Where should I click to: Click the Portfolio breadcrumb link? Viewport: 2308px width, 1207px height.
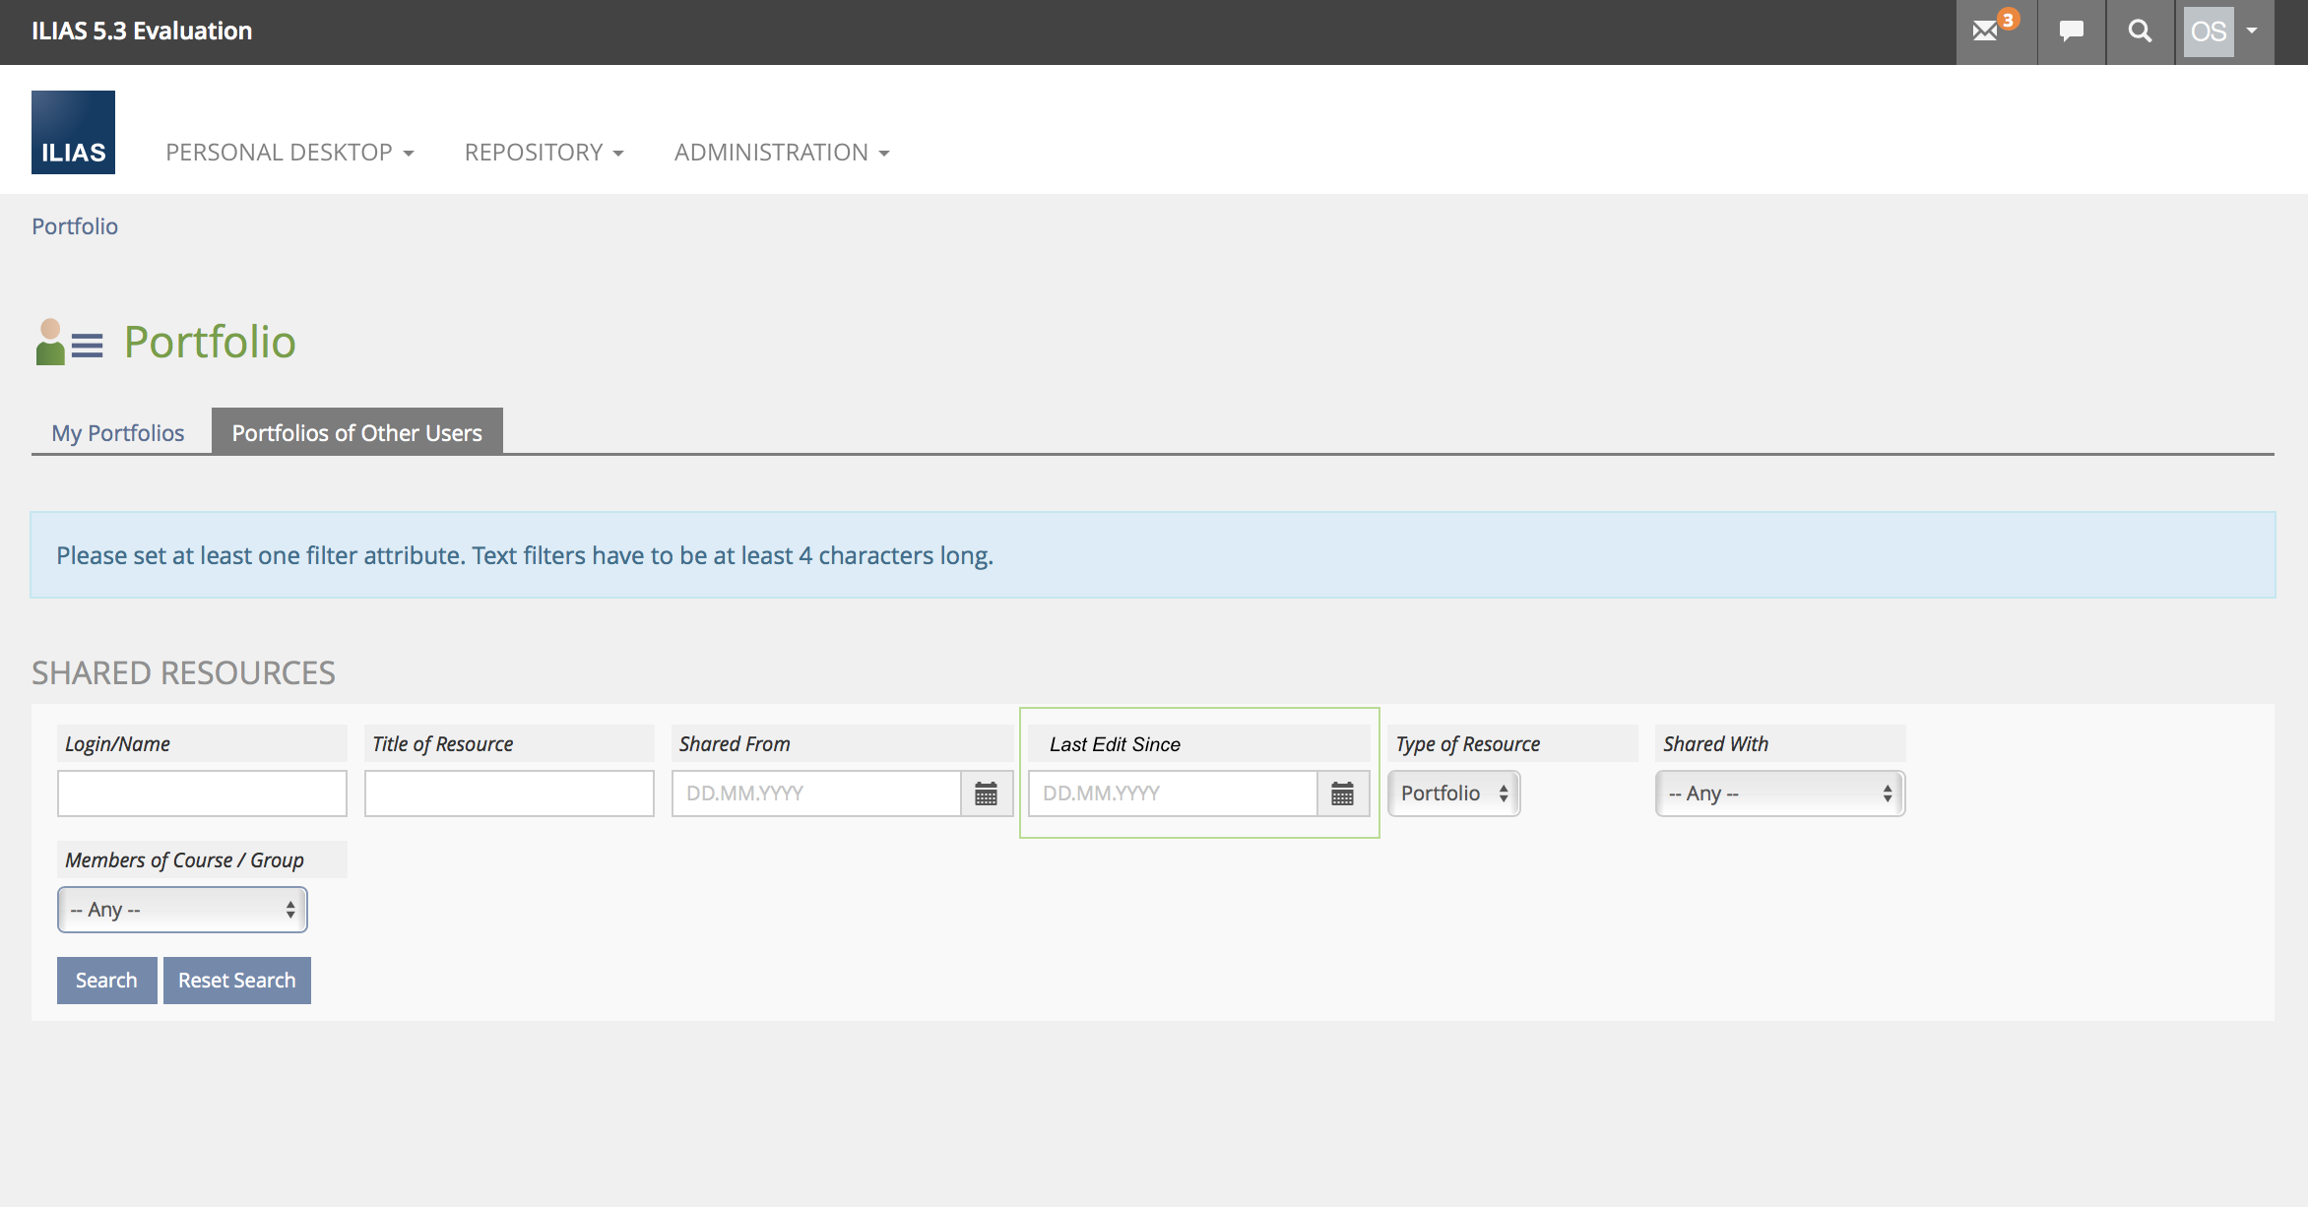tap(75, 226)
